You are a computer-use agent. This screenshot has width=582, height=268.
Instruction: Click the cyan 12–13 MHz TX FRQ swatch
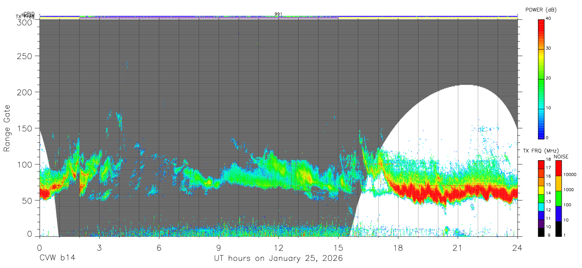[541, 207]
